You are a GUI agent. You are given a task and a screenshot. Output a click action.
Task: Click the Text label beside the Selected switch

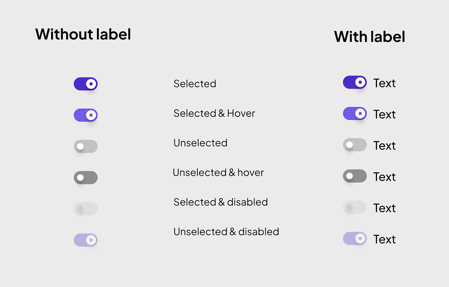pos(384,83)
